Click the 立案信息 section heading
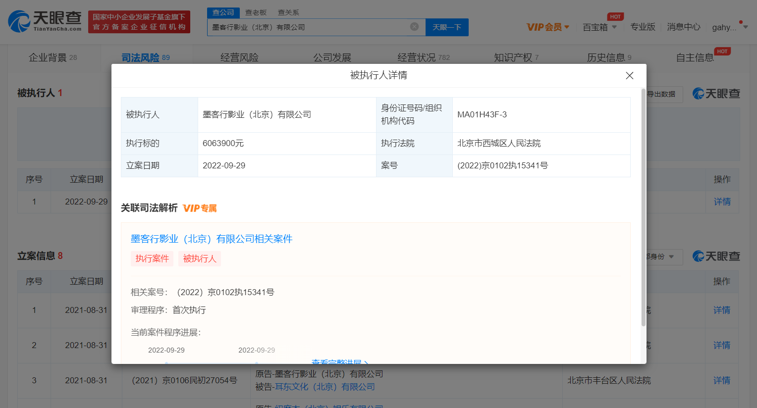The image size is (757, 408). click(x=36, y=255)
